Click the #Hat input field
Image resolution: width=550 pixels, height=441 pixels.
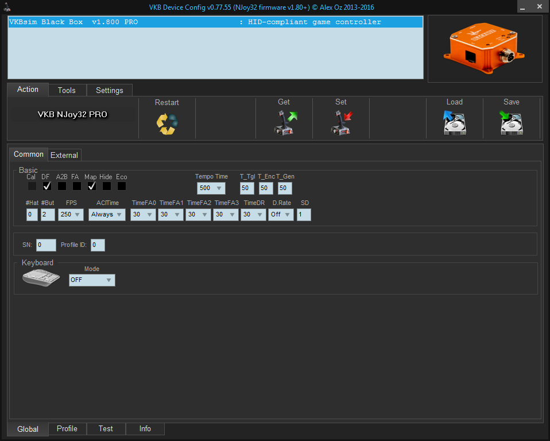[32, 214]
